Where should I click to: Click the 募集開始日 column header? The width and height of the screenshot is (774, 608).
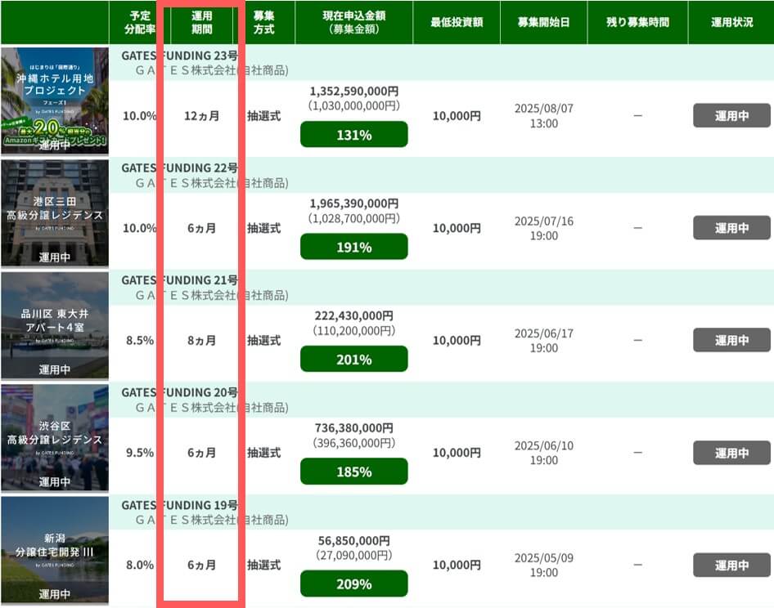543,22
